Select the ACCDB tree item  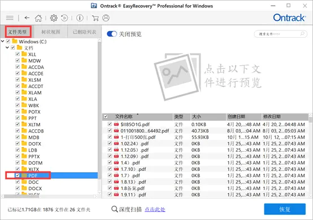(x=36, y=131)
